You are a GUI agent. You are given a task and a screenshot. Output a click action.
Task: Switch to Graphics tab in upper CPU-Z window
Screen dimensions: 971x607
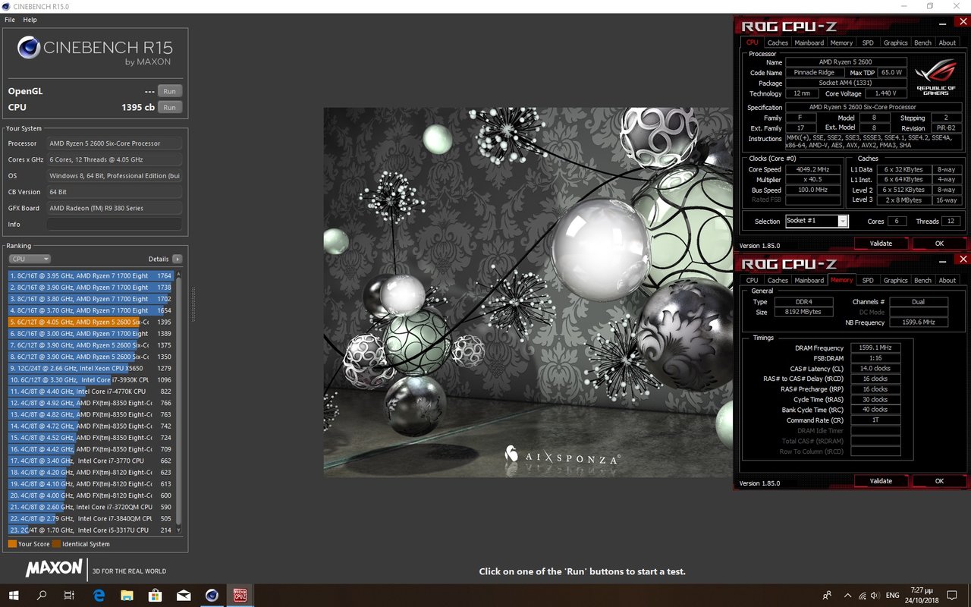point(895,43)
